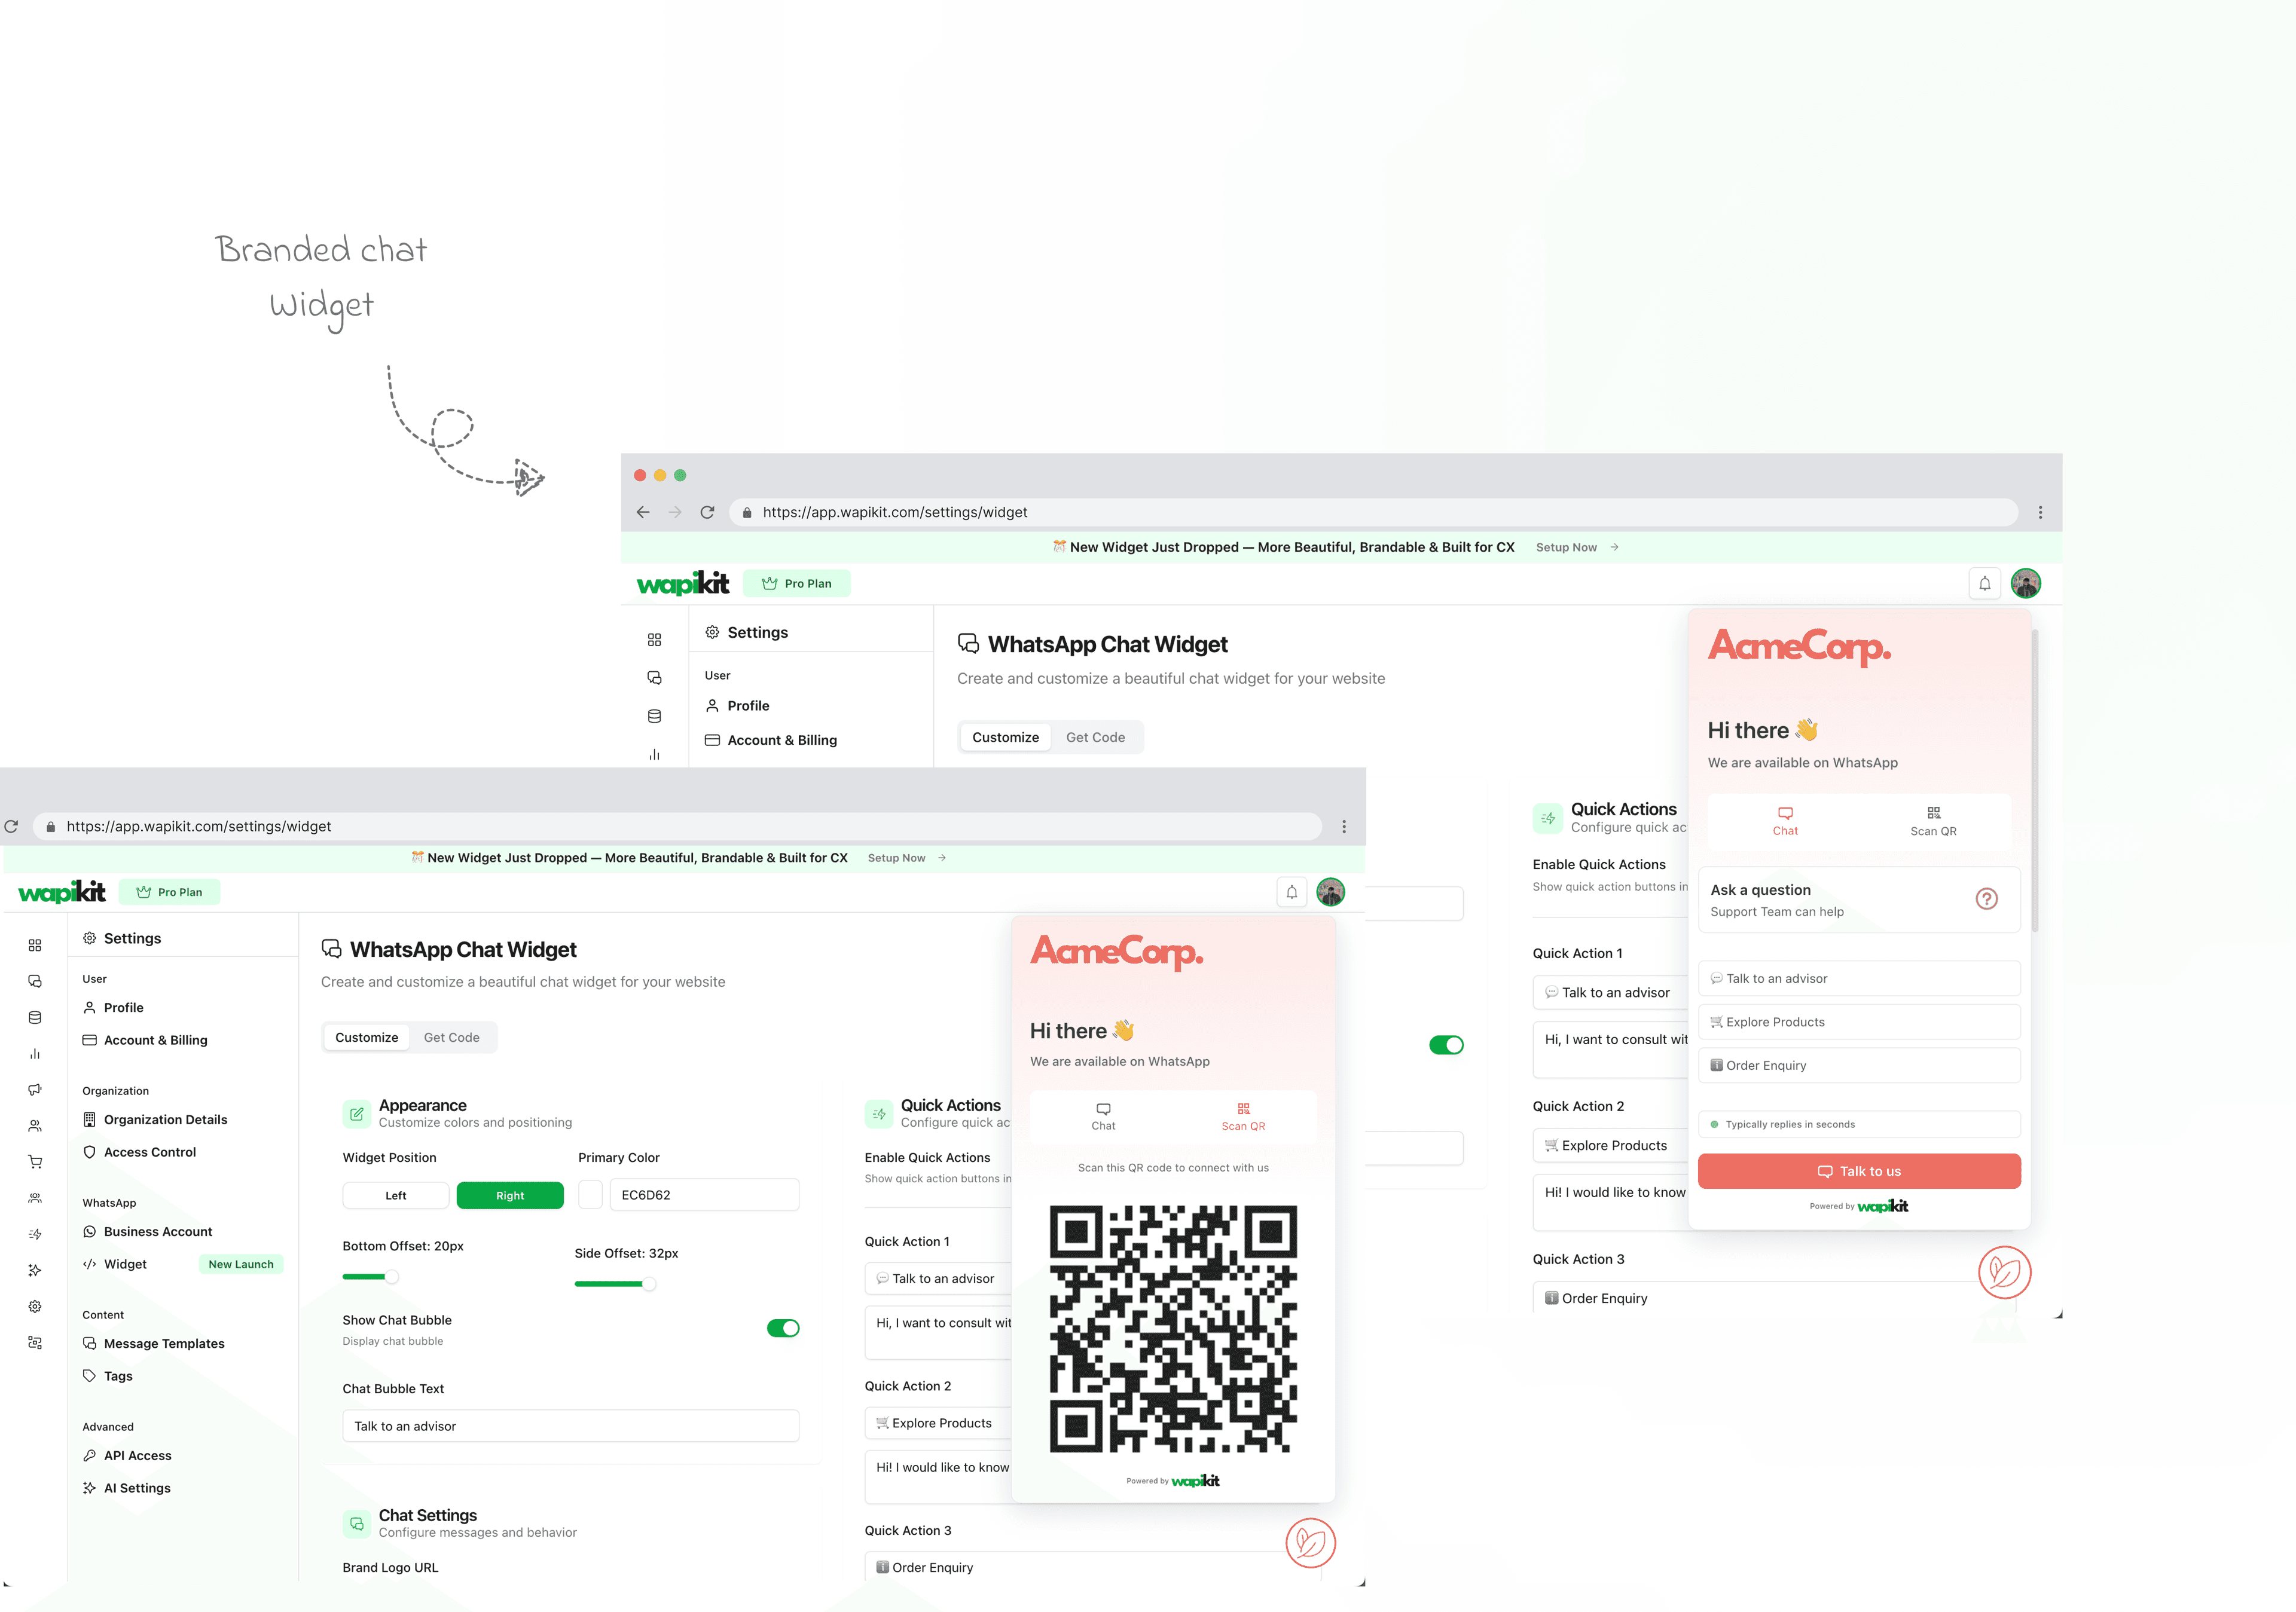Click Explore Products quick action in rear widget

1859,1021
